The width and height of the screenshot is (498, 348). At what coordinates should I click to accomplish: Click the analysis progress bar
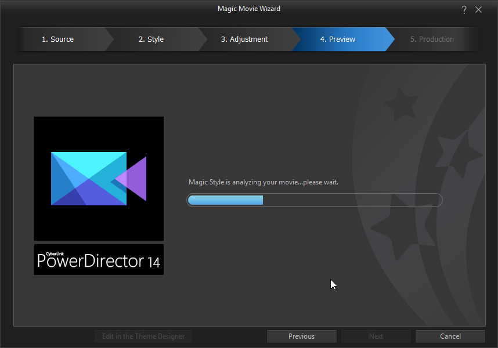pos(315,200)
